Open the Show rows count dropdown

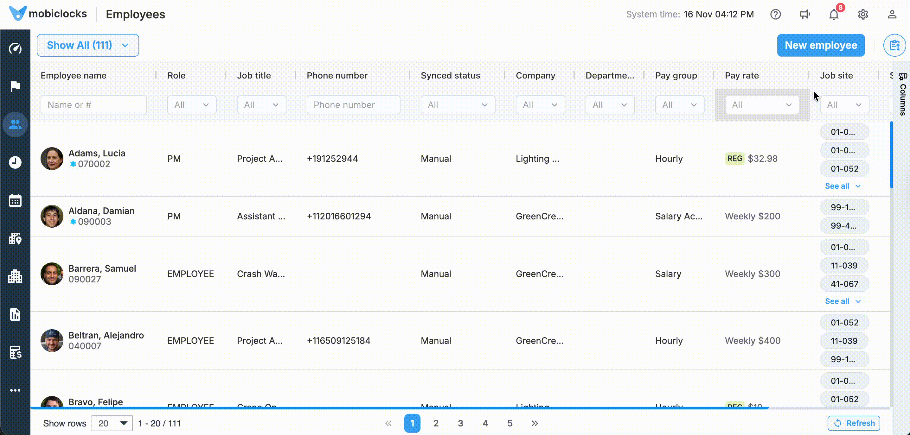tap(112, 423)
